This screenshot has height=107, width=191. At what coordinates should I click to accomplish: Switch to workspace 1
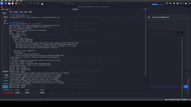pos(24,3)
